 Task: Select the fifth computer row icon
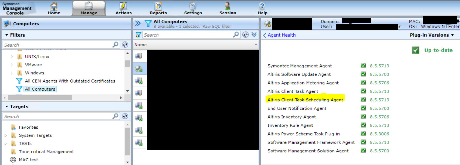[139, 106]
